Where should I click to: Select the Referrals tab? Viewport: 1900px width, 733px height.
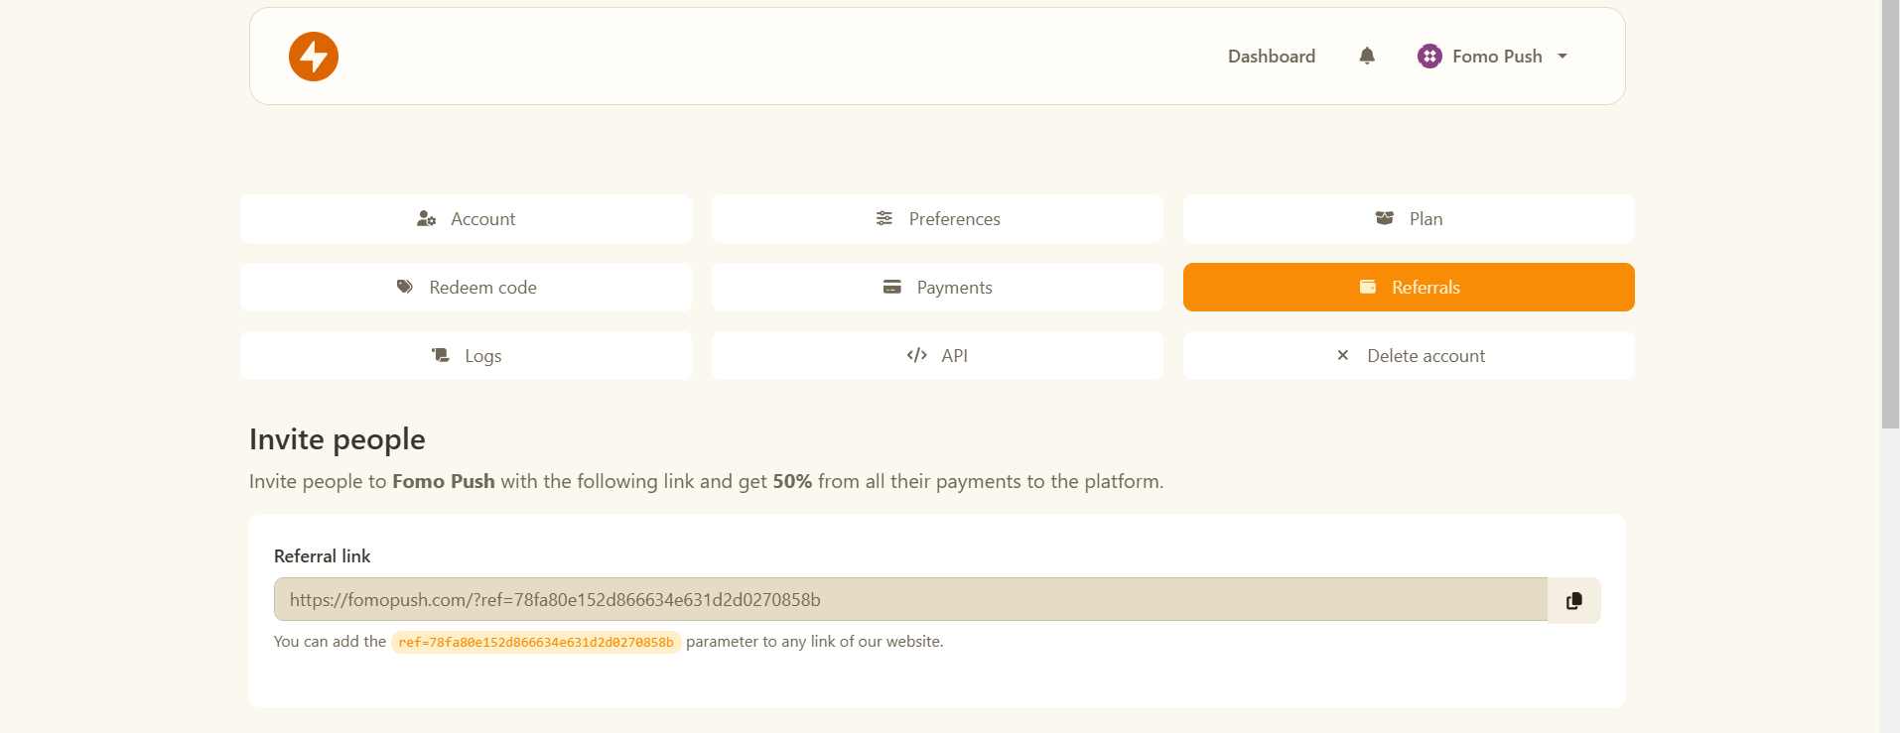click(1409, 287)
